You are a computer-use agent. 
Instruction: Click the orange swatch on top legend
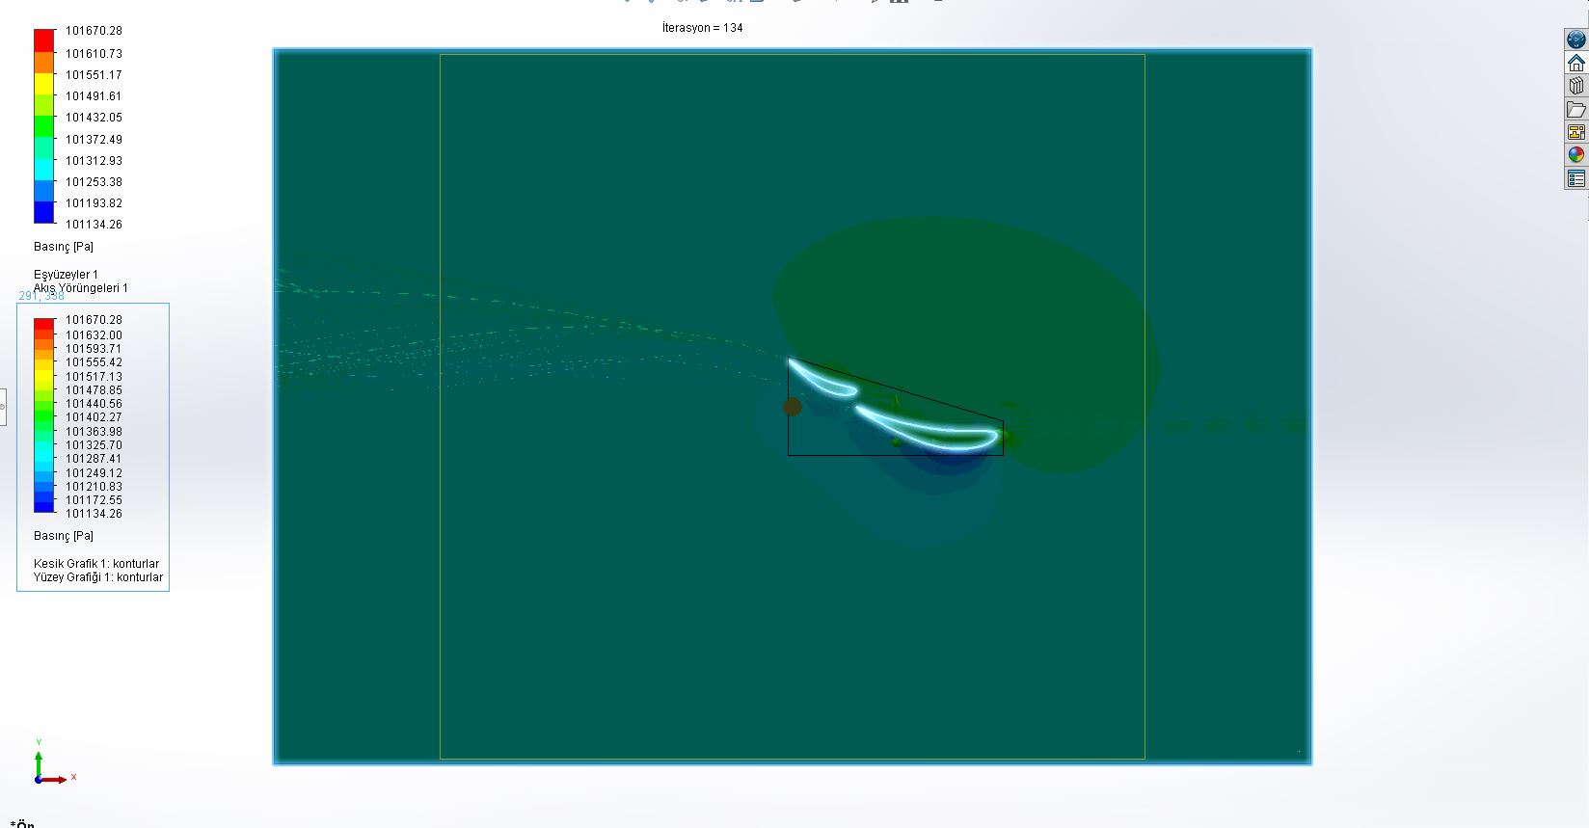[x=44, y=63]
